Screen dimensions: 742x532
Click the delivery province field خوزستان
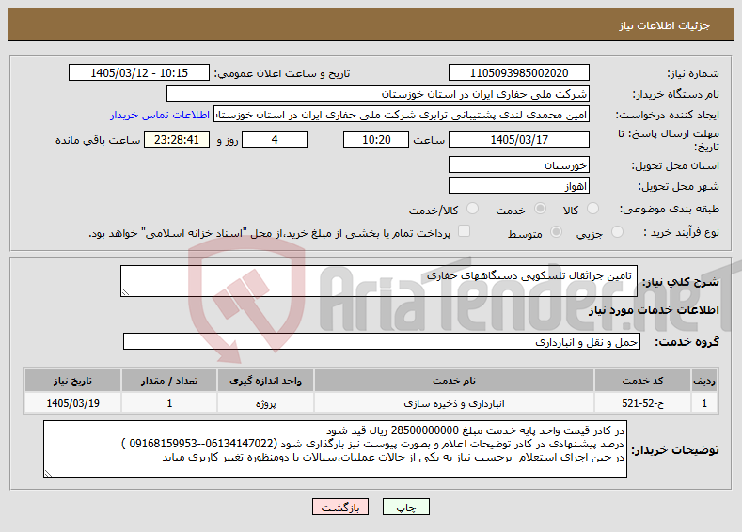click(518, 165)
